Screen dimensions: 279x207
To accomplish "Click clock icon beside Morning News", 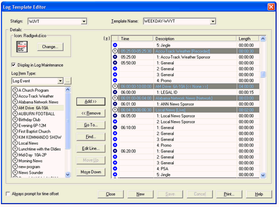I will [15, 161].
